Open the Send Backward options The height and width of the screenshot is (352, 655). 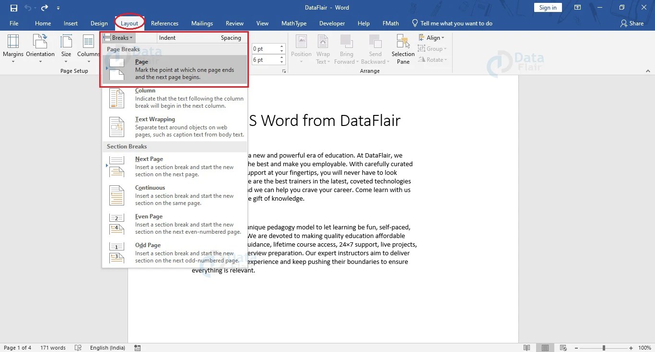tap(375, 49)
